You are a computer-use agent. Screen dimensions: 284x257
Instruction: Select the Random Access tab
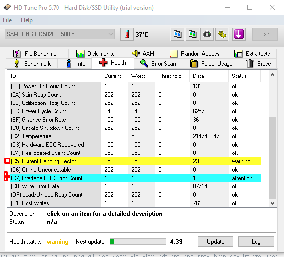[x=195, y=53]
